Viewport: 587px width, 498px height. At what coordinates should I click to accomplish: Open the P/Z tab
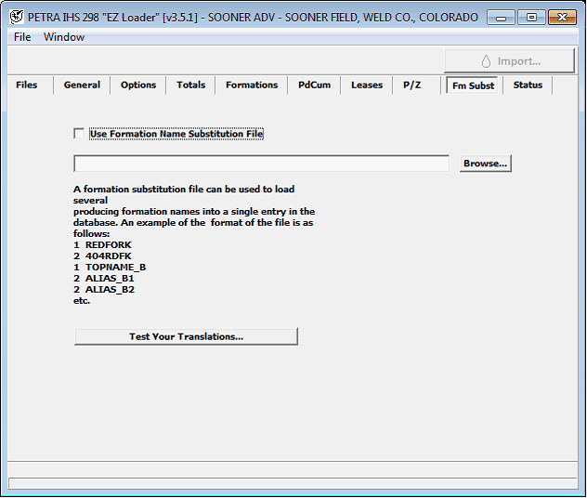pos(412,85)
